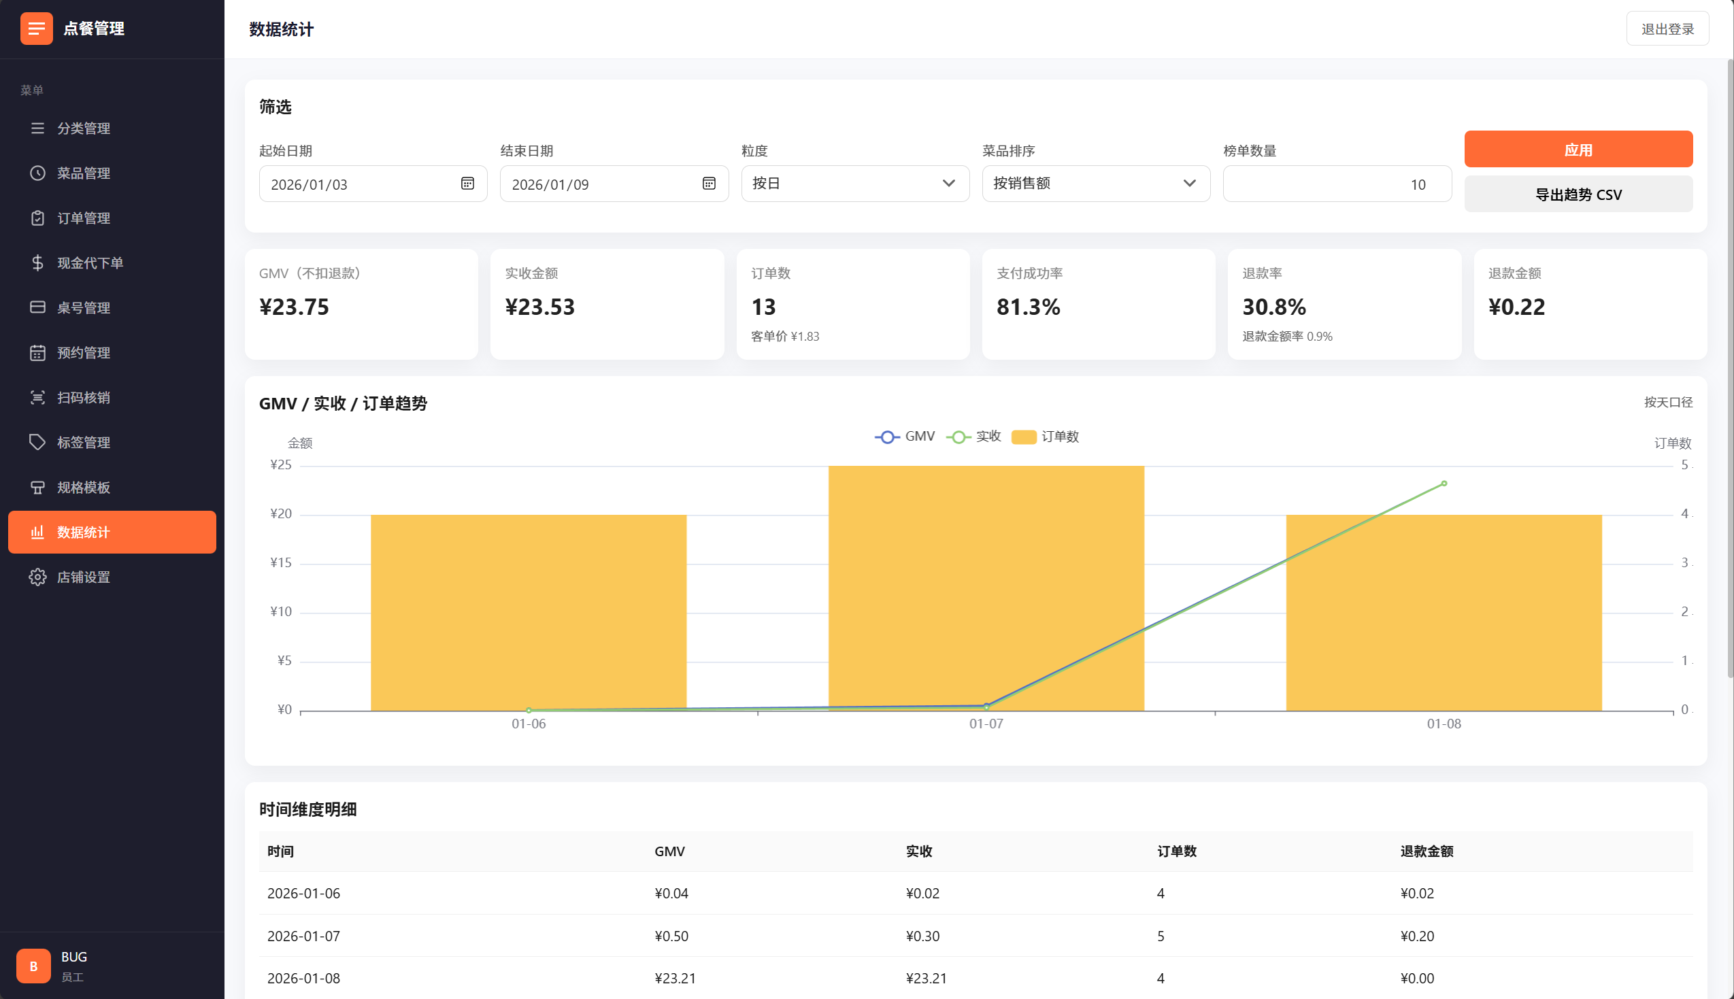Expand the 菜品排序 dropdown showing 按销售额
Viewport: 1734px width, 999px height.
pyautogui.click(x=1096, y=183)
